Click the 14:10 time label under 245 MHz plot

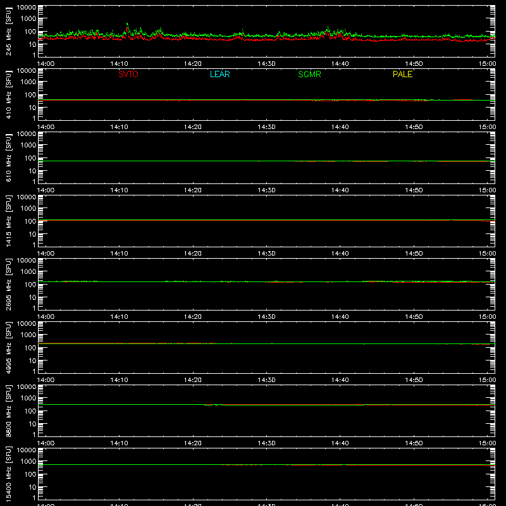click(x=119, y=64)
